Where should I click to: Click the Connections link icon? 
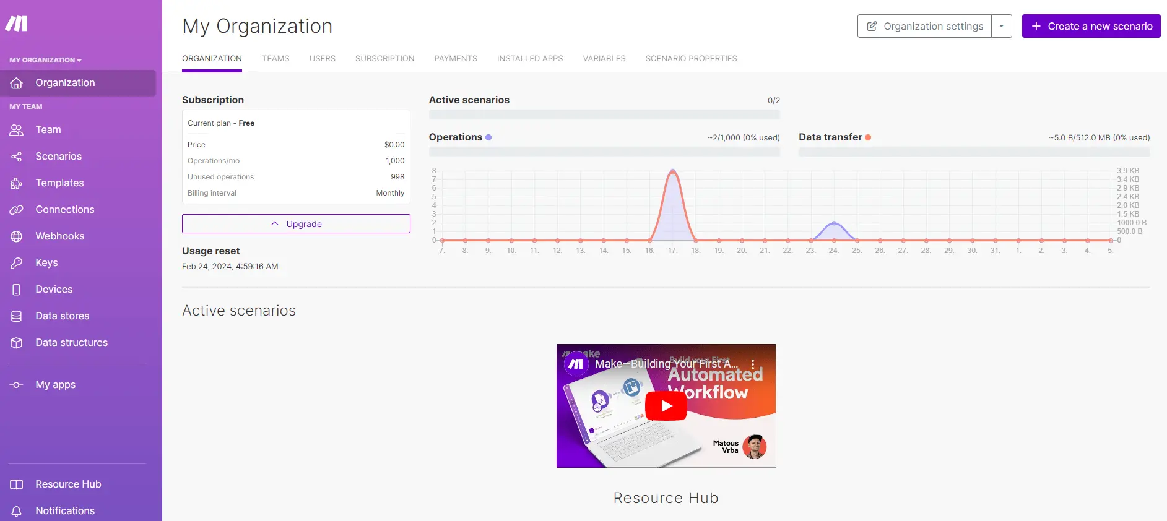[x=17, y=210]
